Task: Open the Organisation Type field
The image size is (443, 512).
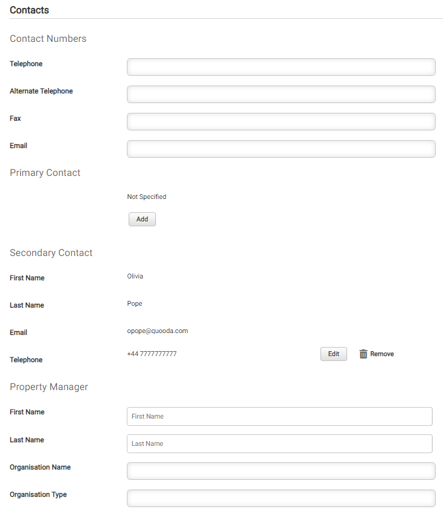Action: [281, 498]
